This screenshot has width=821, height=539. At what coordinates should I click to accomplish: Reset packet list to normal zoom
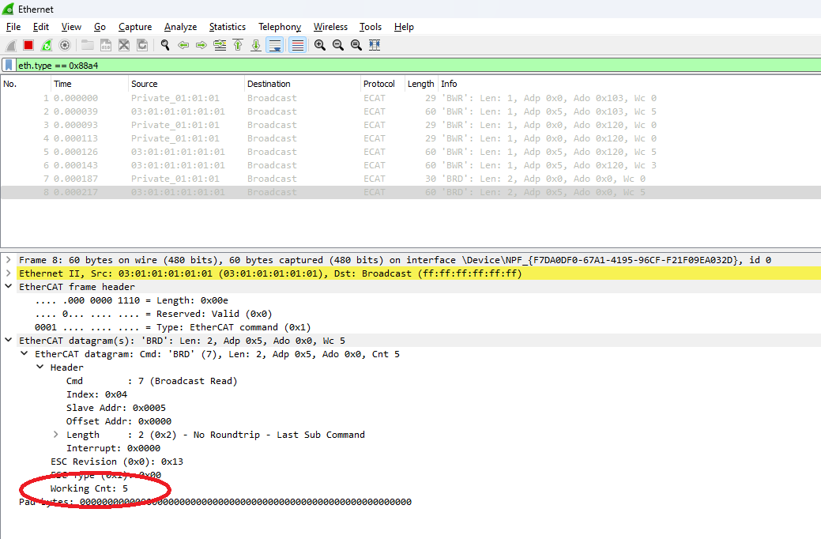tap(356, 45)
